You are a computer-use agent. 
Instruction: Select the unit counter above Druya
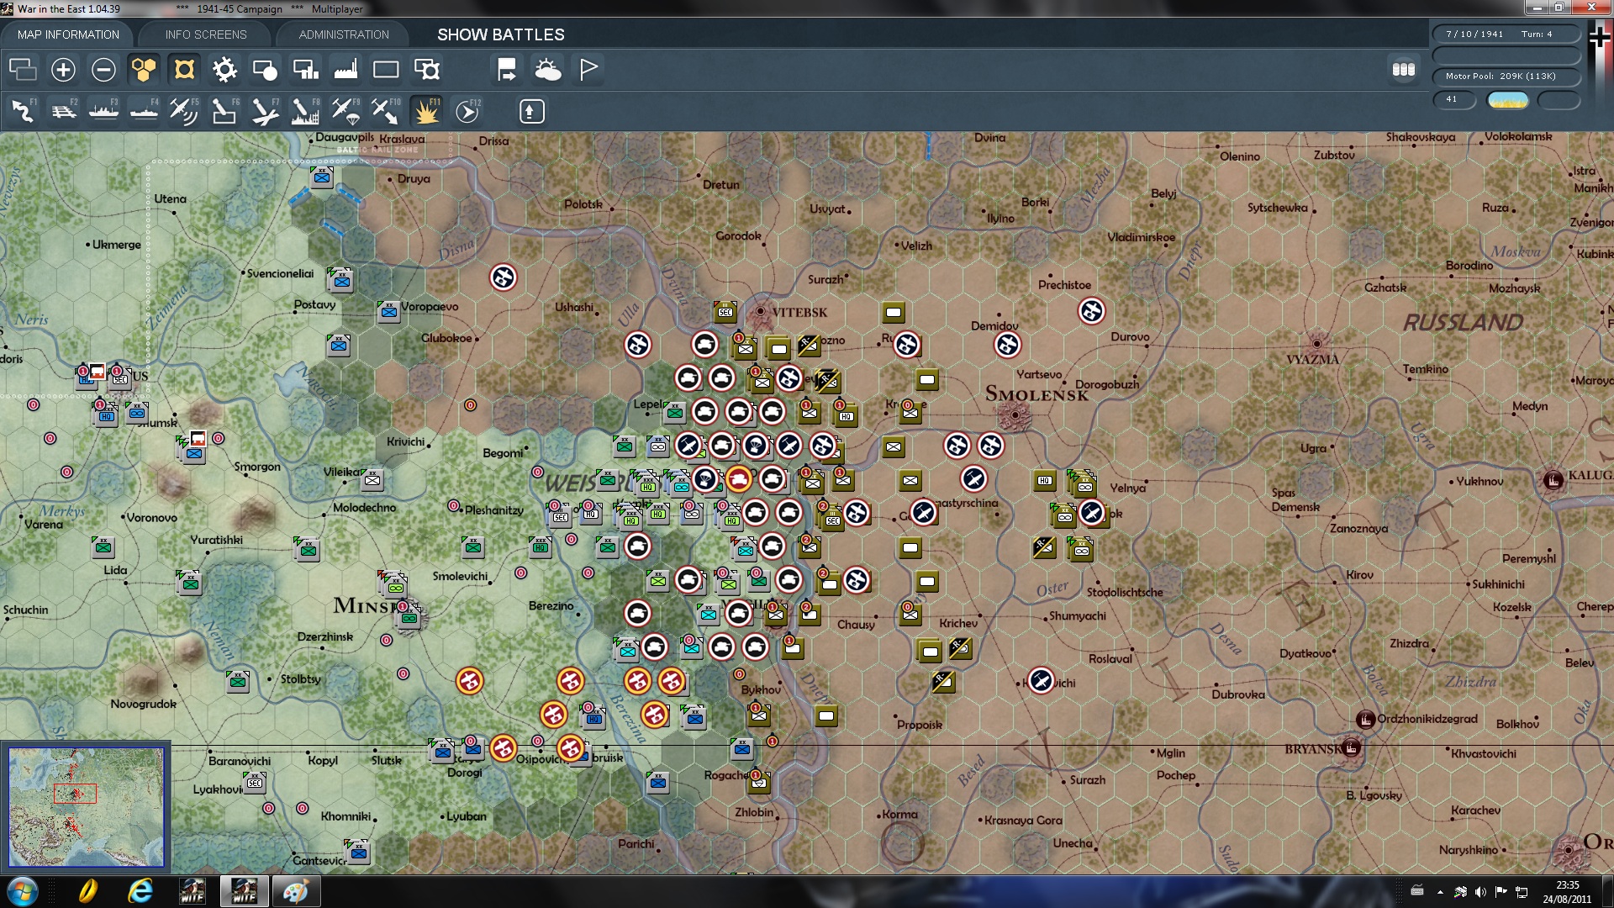click(x=322, y=177)
